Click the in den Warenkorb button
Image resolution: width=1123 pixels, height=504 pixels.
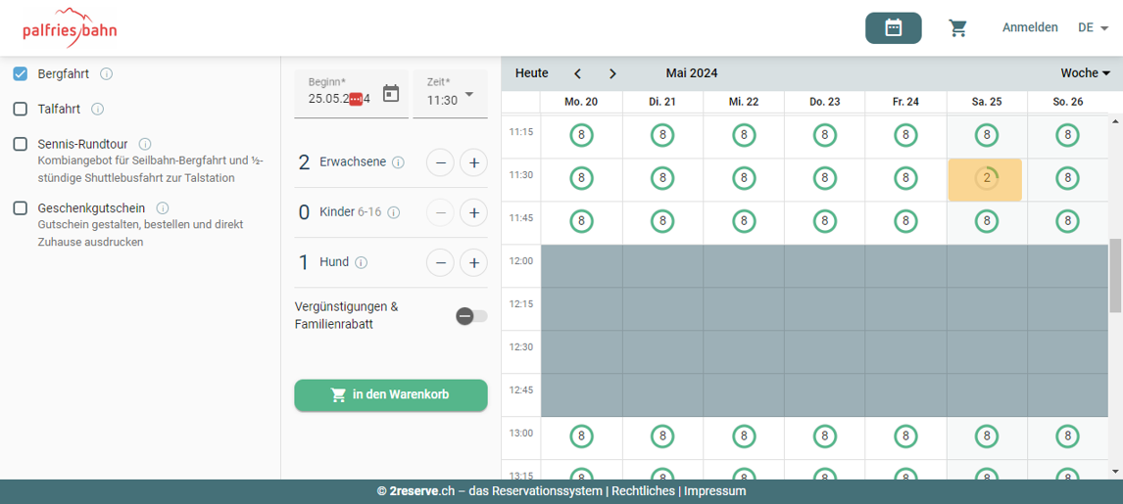[391, 395]
